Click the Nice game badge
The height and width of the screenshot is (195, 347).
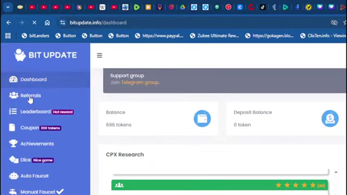(43, 160)
